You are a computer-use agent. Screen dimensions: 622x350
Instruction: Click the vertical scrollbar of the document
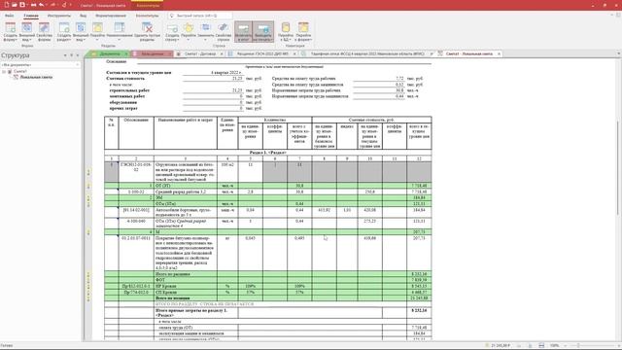coord(618,168)
